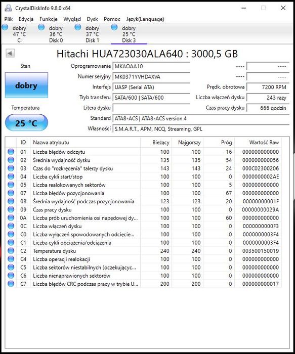Screen dimensions: 295x354
Task: Select the Disk 3 tab
Action: click(129, 34)
